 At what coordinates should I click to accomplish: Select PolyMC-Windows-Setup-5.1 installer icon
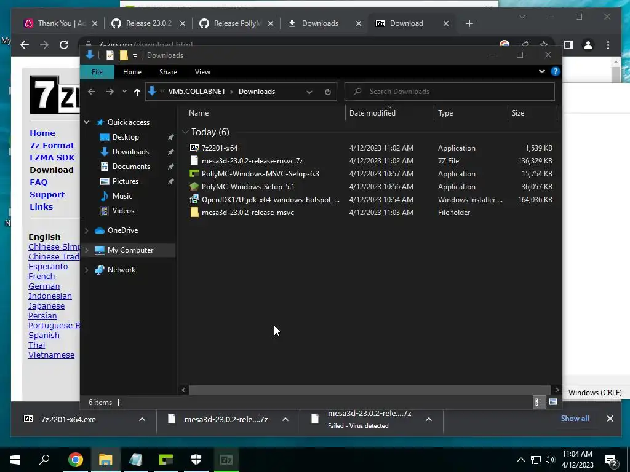(x=194, y=187)
